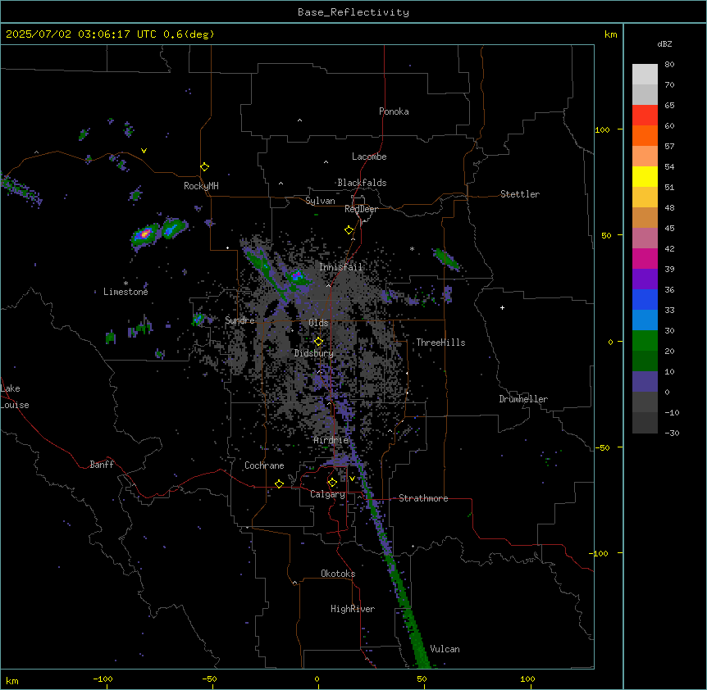Click the Olds town label
This screenshot has height=690, width=707.
[x=318, y=323]
